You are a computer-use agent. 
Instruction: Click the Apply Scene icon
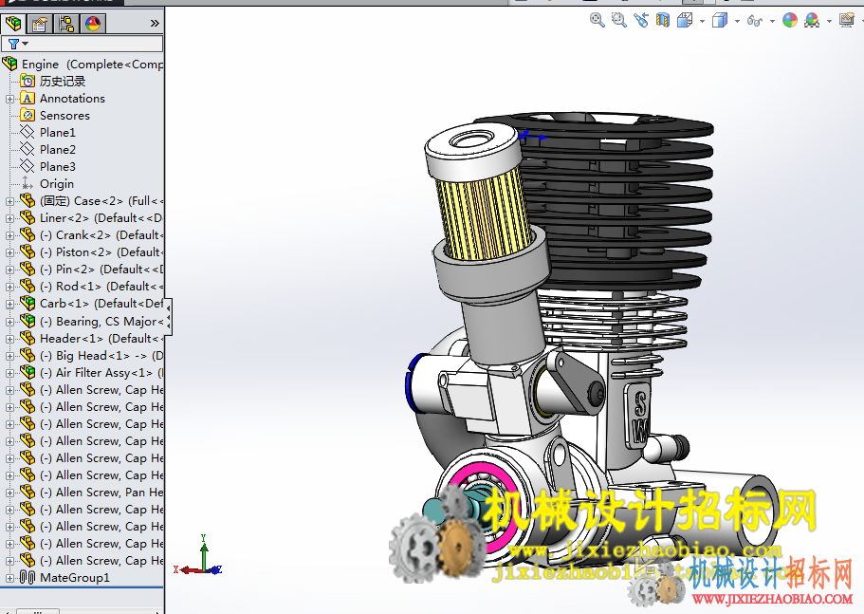(x=812, y=20)
